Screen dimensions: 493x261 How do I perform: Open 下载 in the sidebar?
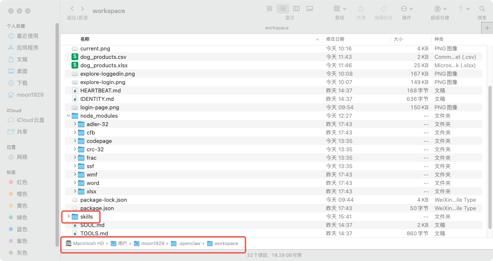pos(22,83)
